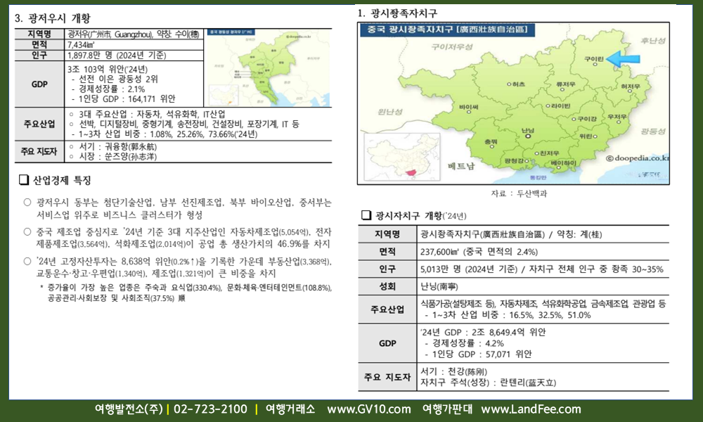Click the 후난성 province label on the map

[653, 41]
